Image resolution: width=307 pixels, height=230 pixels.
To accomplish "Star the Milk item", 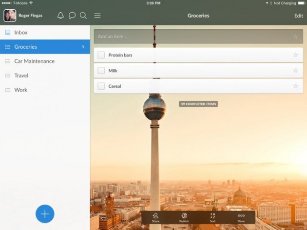I will pyautogui.click(x=296, y=71).
